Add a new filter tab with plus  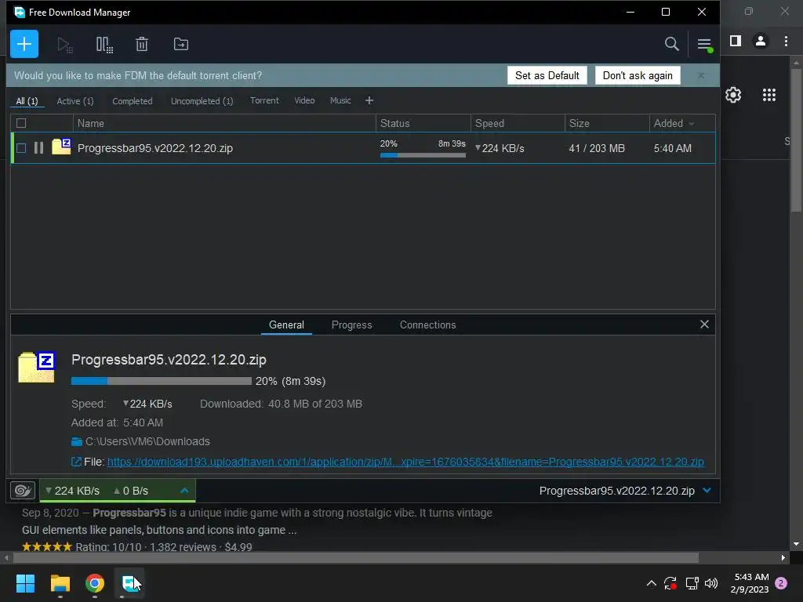point(369,101)
